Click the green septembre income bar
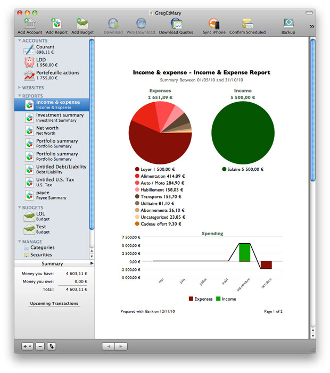The image size is (330, 373). tap(245, 252)
